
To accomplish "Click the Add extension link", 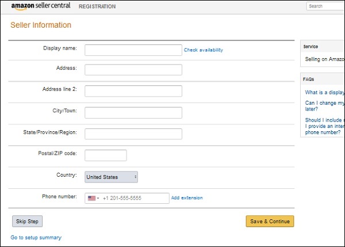I will (x=187, y=198).
